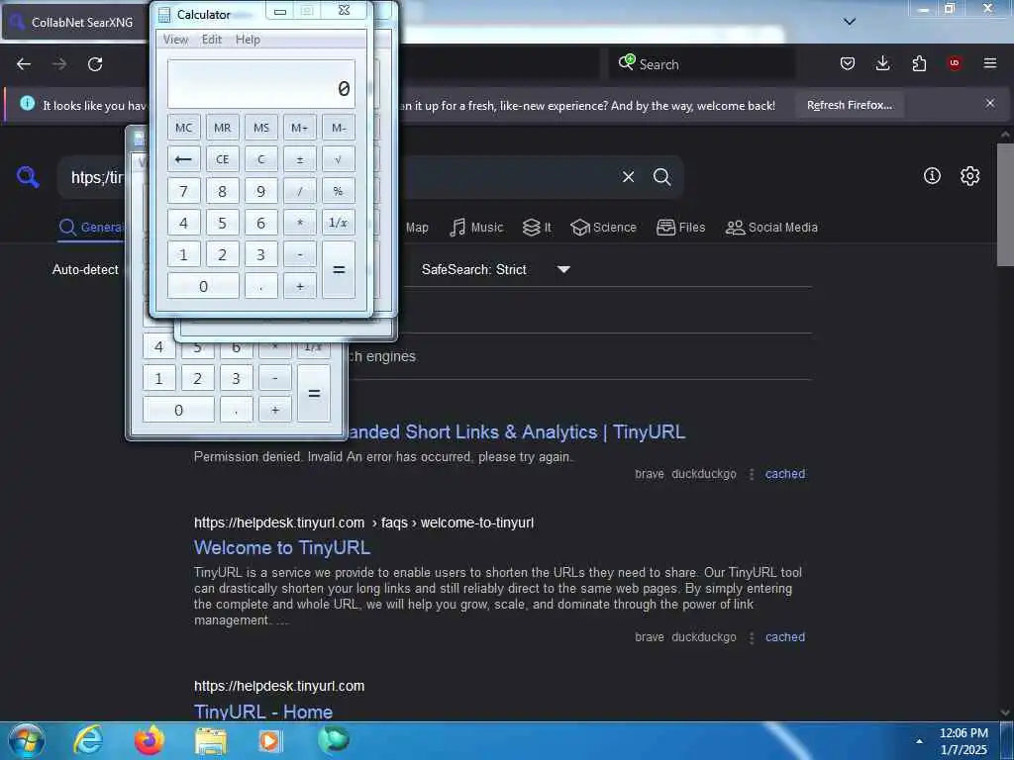Open the Calculator View menu
Viewport: 1014px width, 760px height.
pos(175,40)
